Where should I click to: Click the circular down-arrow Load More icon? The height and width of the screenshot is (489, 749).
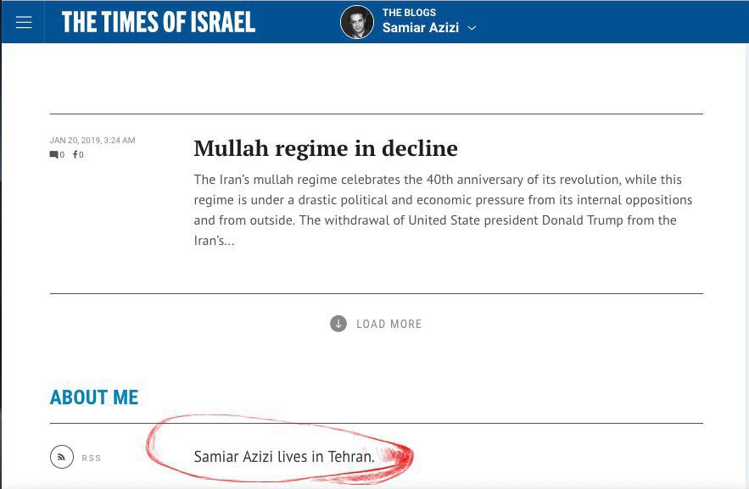coord(338,324)
